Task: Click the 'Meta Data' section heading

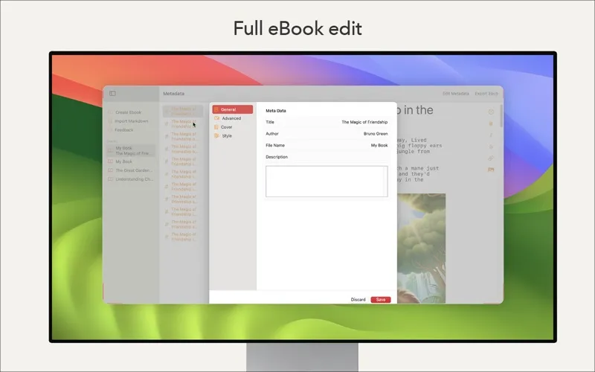Action: [x=276, y=111]
